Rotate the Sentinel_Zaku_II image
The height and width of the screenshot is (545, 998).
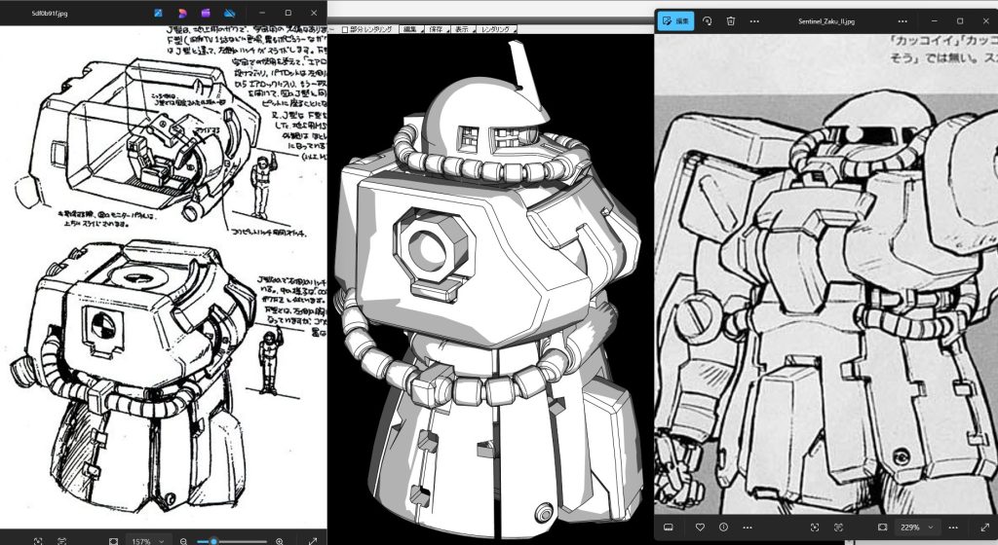tap(708, 21)
